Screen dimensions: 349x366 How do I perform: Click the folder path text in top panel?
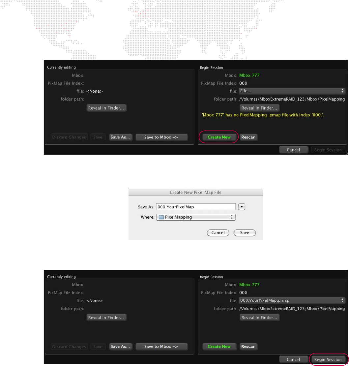pos(292,99)
